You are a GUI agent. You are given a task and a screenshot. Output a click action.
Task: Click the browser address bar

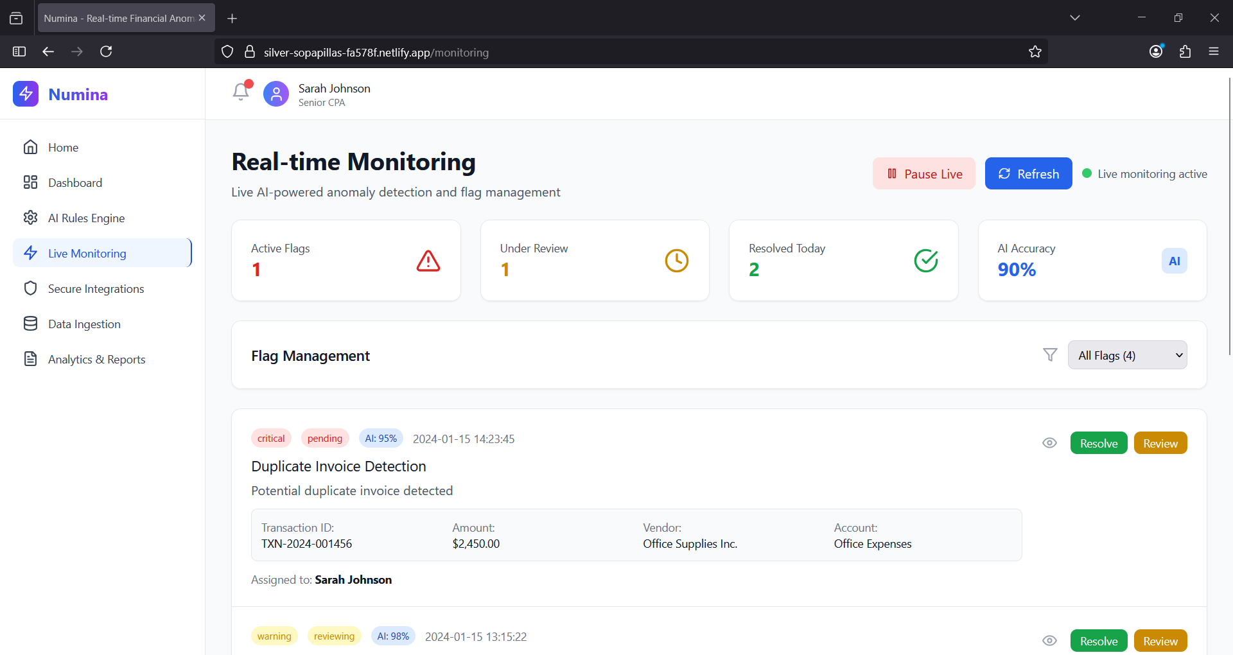click(631, 52)
